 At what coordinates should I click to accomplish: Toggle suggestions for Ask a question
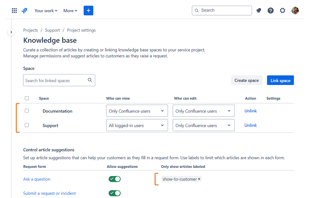[115, 179]
